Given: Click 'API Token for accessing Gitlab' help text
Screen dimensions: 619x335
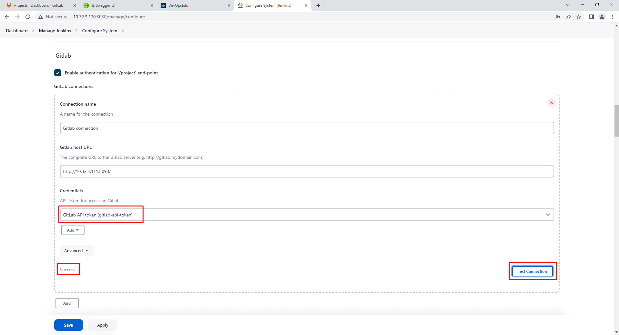Looking at the screenshot, I should pos(90,201).
